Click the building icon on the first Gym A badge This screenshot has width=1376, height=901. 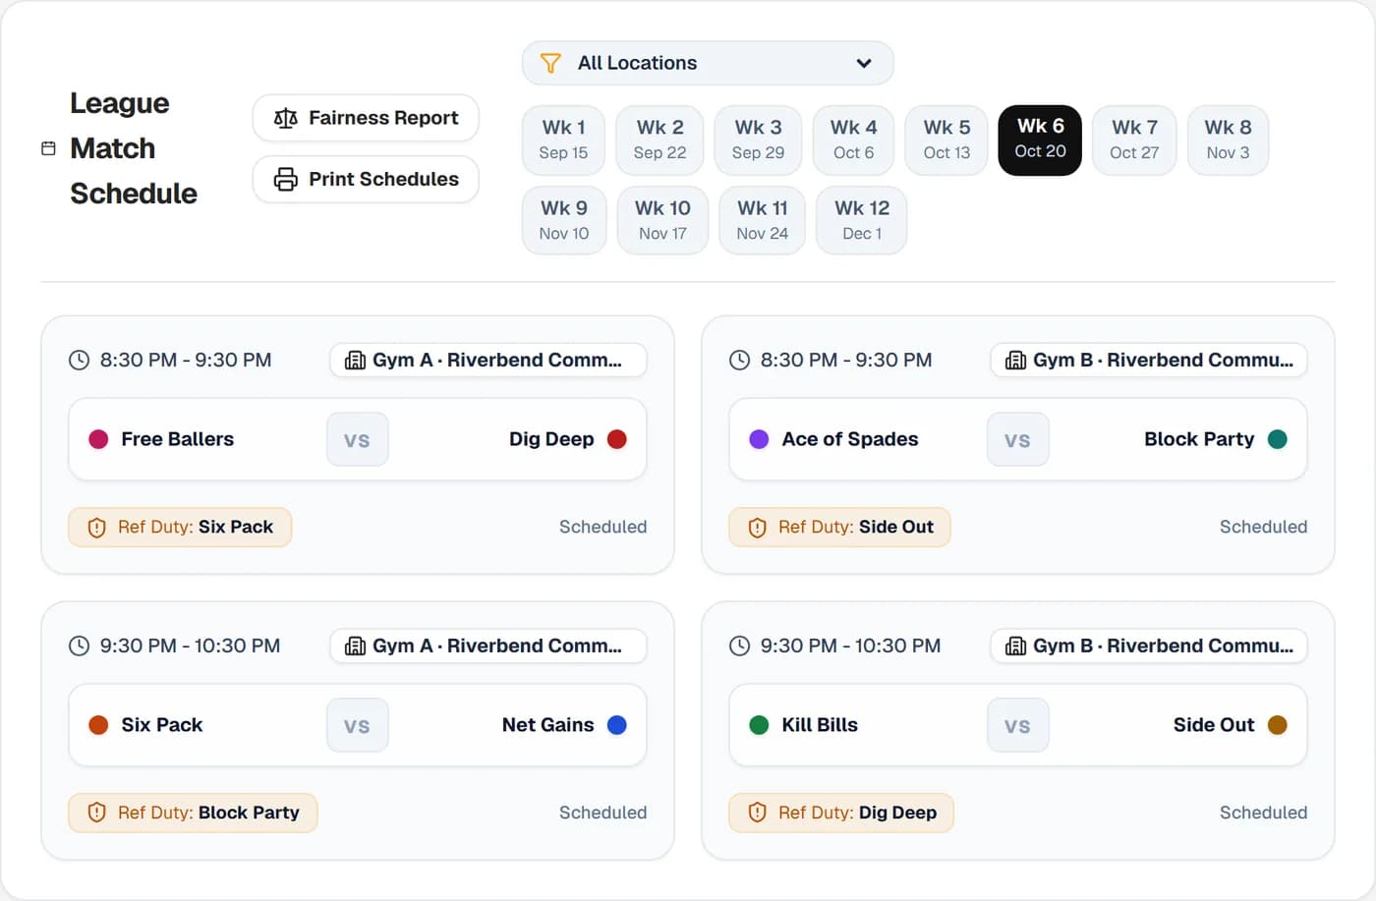pos(355,361)
